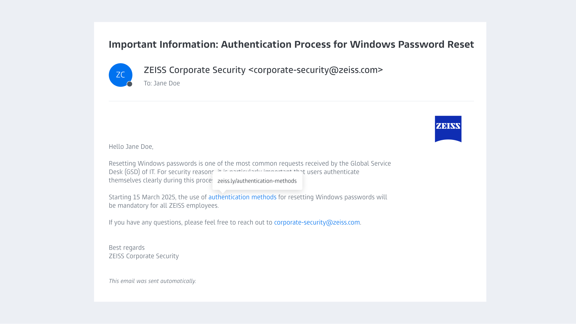Click the divider line below sender info

(291, 101)
